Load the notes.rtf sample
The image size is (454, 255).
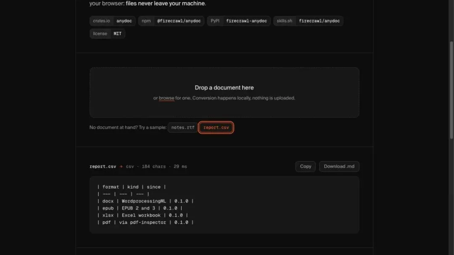pos(183,127)
